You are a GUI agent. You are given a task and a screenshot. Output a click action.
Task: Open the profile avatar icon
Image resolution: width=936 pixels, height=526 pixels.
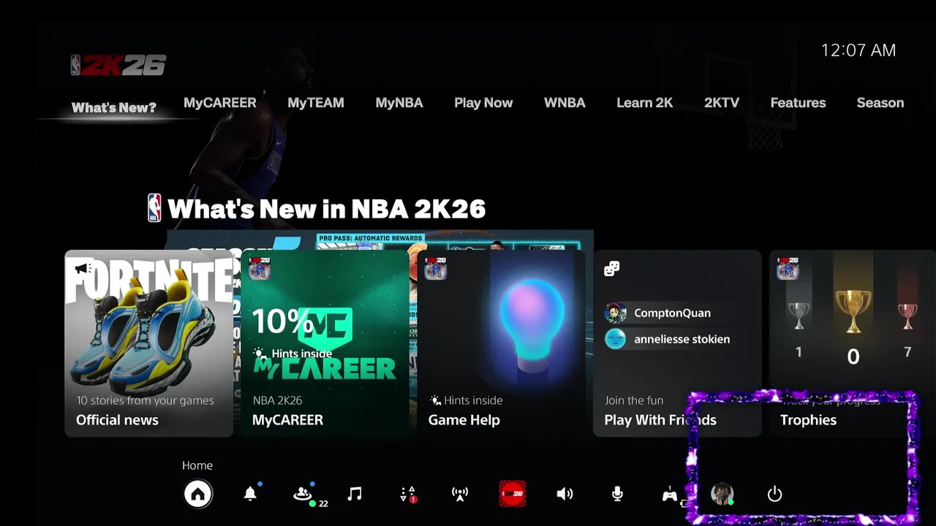point(722,494)
